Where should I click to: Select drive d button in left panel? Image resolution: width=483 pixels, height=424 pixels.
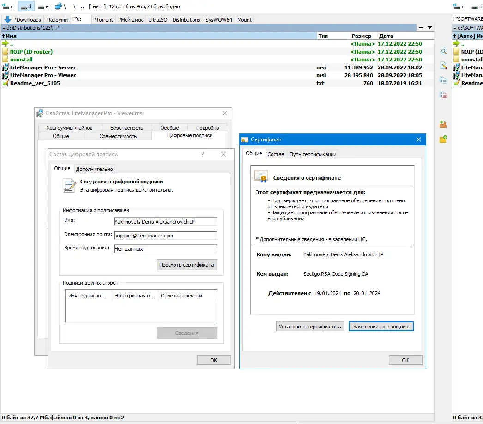pos(26,6)
